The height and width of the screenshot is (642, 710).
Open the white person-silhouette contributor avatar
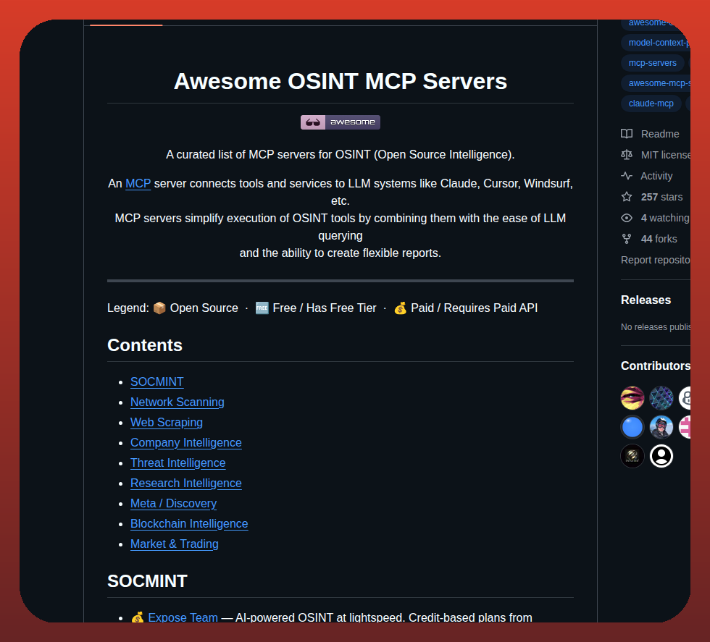pyautogui.click(x=661, y=456)
